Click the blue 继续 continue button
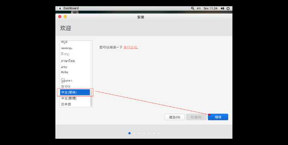Viewport: 288px width, 145px height. pyautogui.click(x=218, y=117)
